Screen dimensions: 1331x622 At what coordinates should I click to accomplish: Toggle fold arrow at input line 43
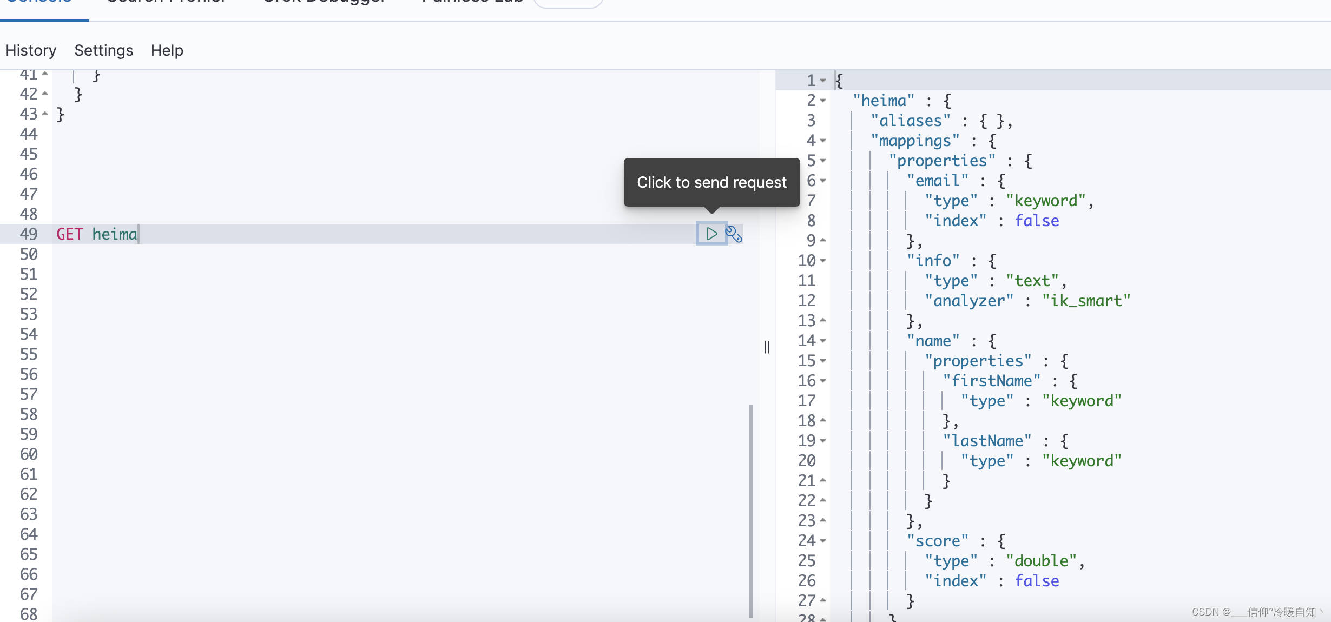[45, 114]
